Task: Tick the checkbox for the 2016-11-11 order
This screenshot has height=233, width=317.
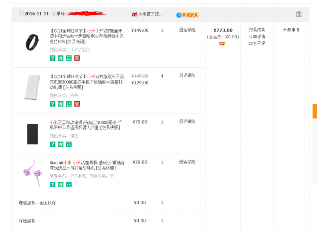Action: pos(21,13)
